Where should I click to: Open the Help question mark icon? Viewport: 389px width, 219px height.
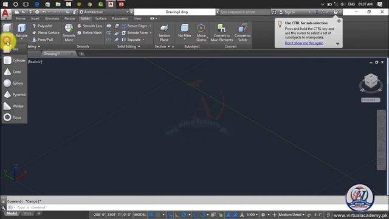[x=336, y=12]
